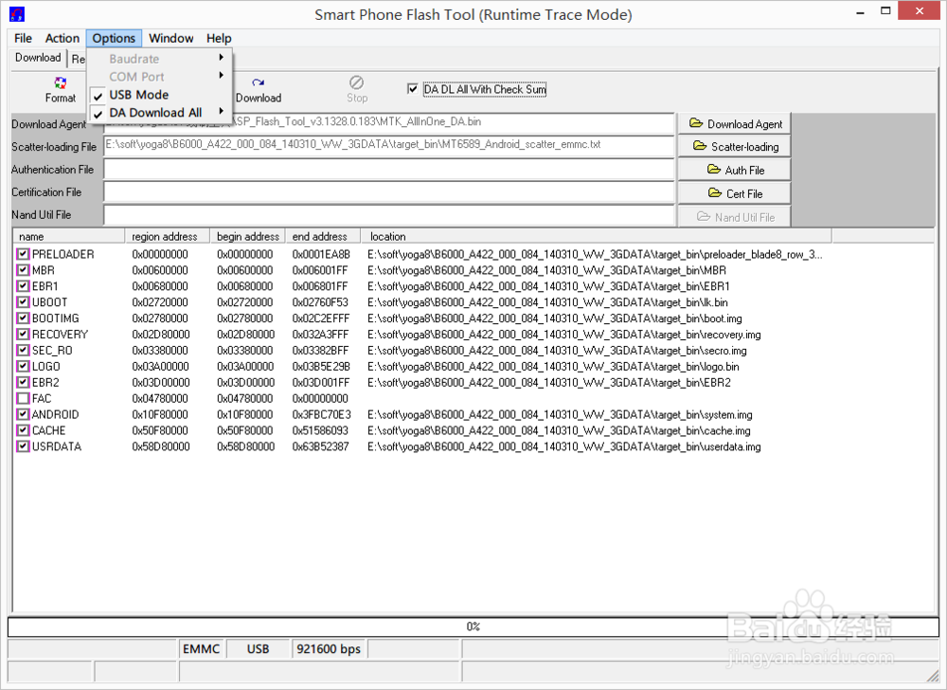Click the Scatter-loading folder button
The width and height of the screenshot is (947, 690).
735,147
